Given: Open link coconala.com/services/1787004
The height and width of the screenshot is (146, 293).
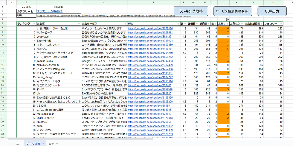Looking at the screenshot, I should (150, 41).
